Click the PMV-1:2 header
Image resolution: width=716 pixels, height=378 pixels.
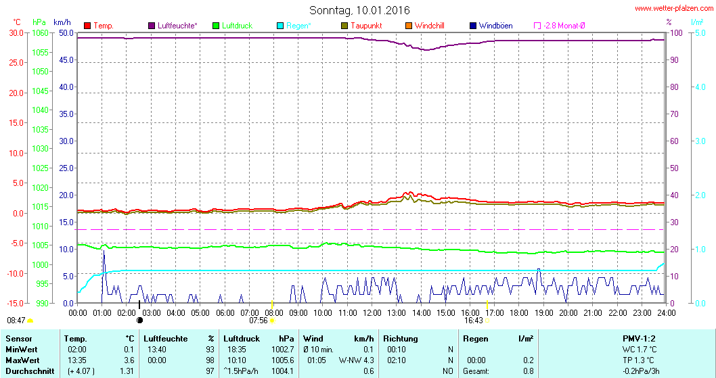(639, 339)
